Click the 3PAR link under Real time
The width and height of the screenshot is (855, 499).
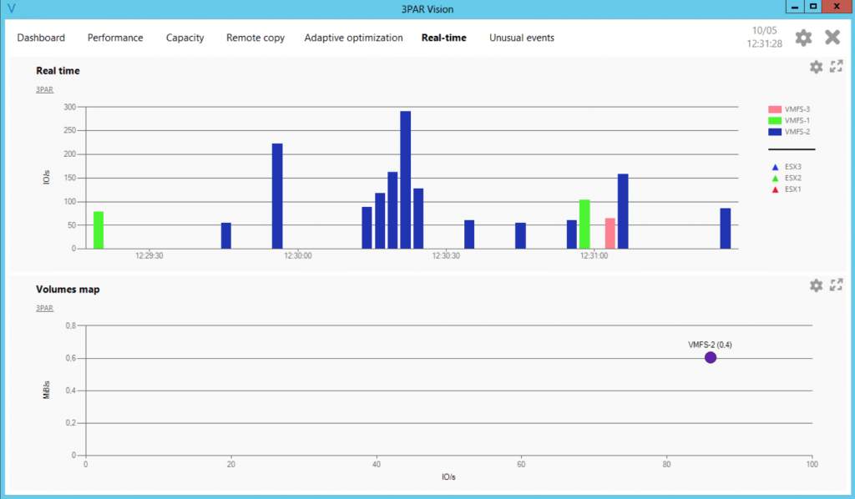click(45, 89)
